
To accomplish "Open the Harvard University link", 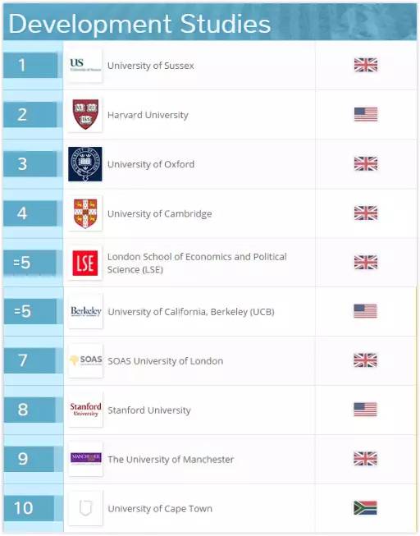I will 148,115.
